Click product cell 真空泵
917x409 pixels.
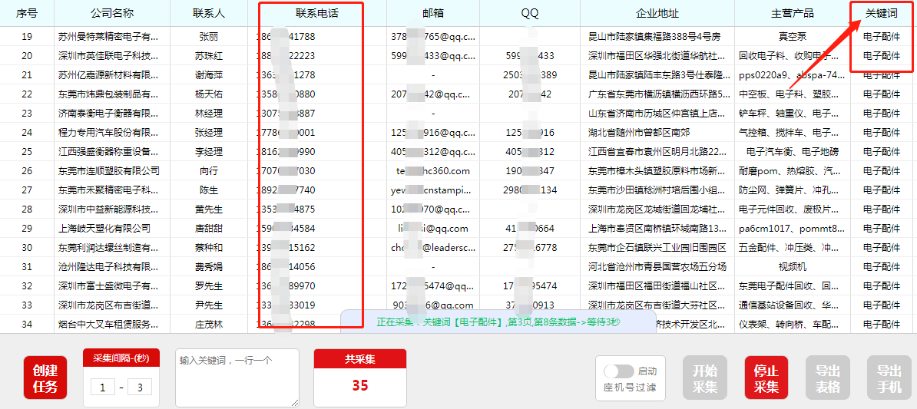point(793,36)
